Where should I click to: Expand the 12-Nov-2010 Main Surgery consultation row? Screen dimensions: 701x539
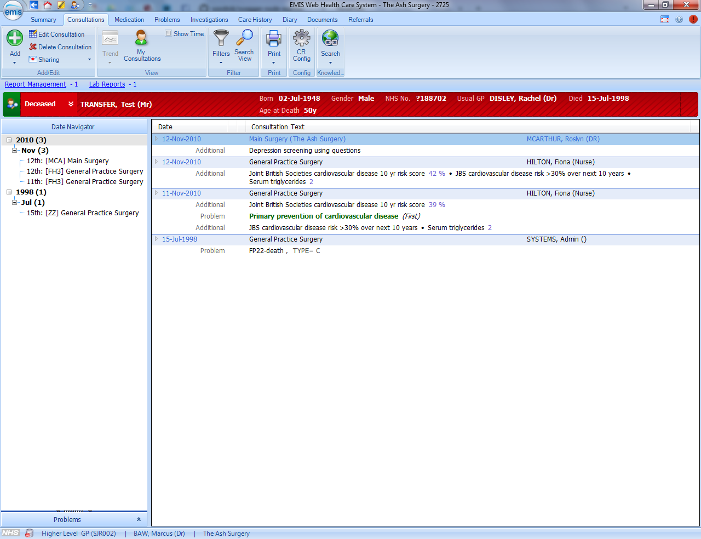pyautogui.click(x=156, y=139)
